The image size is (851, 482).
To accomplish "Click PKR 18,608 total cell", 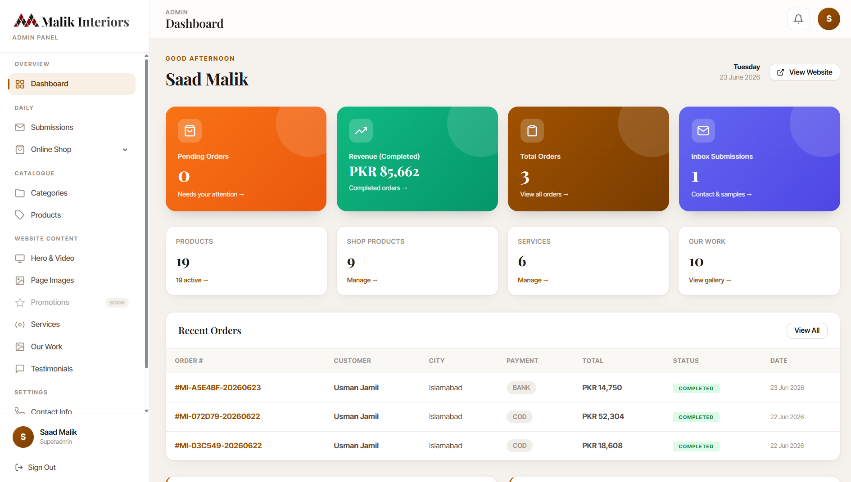I will pos(602,446).
